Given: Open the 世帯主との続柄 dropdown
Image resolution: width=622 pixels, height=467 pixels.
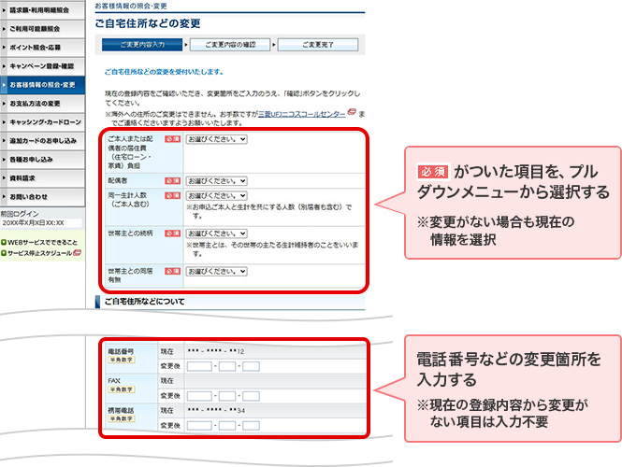Looking at the screenshot, I should (217, 233).
